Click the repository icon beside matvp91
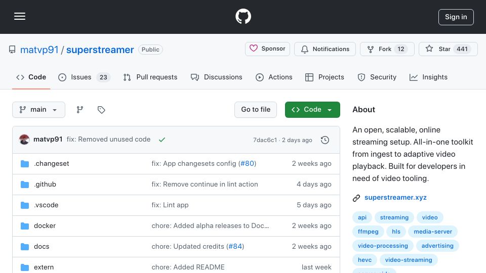Image resolution: width=486 pixels, height=273 pixels. pos(12,50)
